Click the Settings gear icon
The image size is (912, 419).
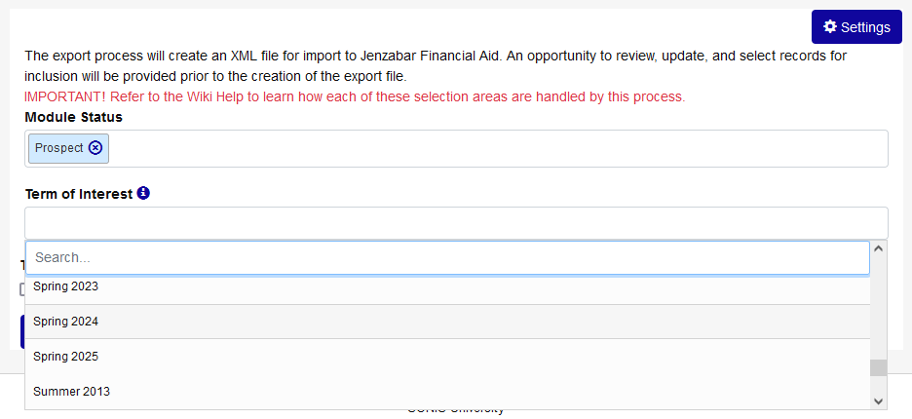pyautogui.click(x=830, y=26)
